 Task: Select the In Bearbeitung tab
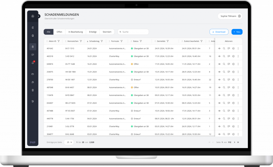coord(75,32)
